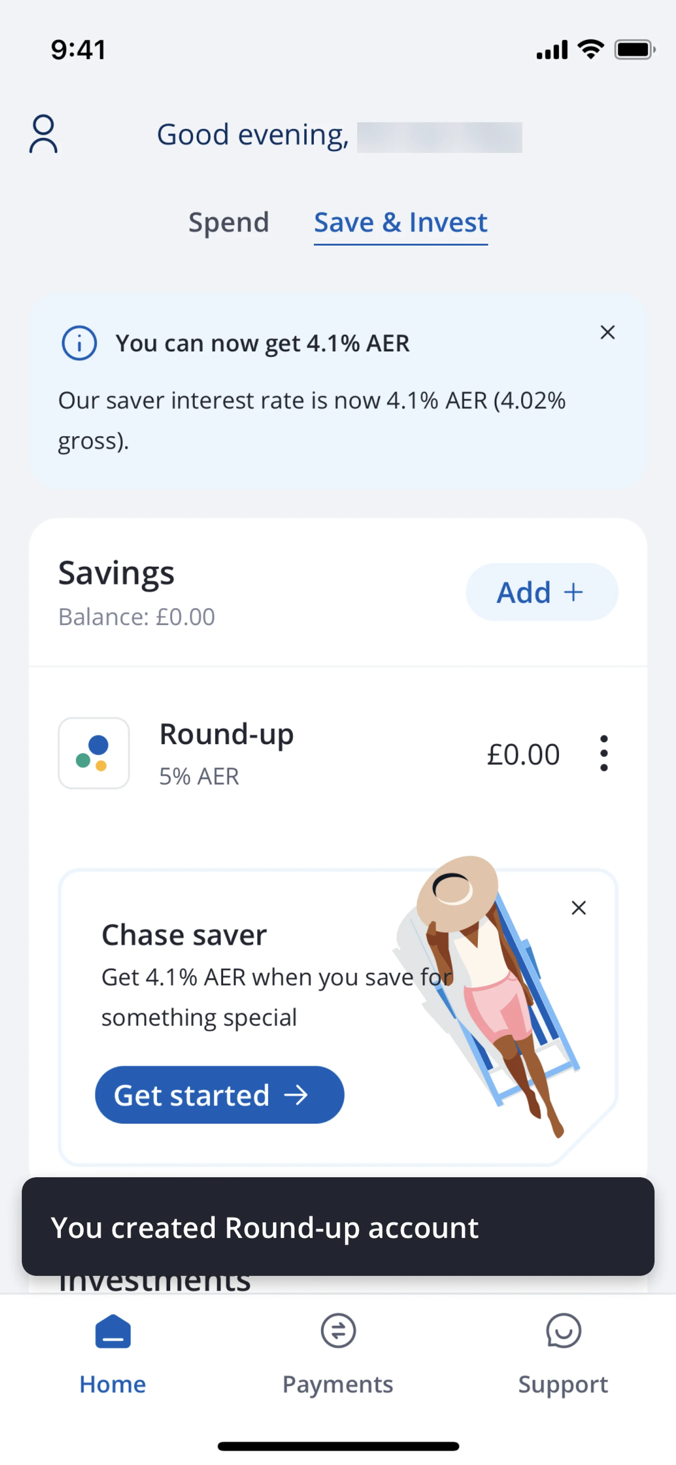
Task: Open Payments via transfer arrows icon
Action: (338, 1331)
